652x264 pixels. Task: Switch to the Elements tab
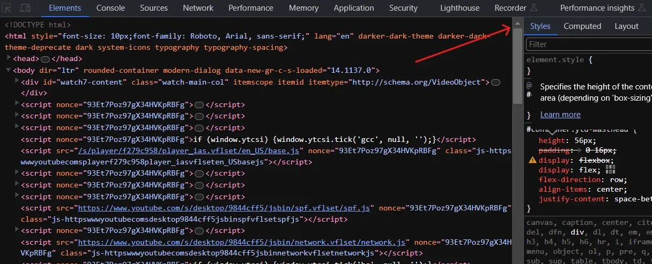click(64, 8)
